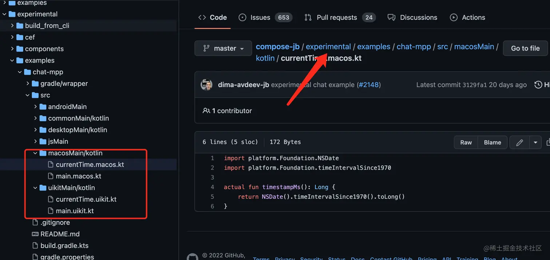
Task: Click the examples breadcrumb link
Action: click(374, 47)
